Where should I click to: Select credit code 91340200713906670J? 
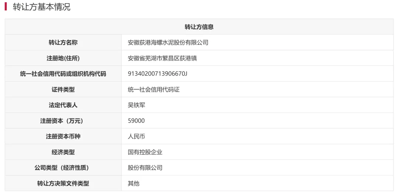point(158,74)
